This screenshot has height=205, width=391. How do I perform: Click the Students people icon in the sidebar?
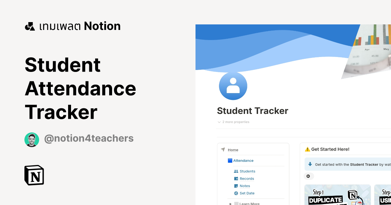236,171
